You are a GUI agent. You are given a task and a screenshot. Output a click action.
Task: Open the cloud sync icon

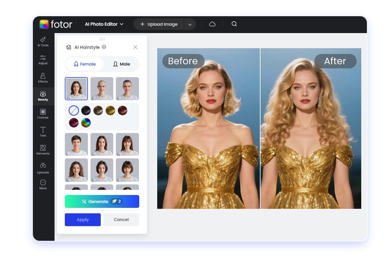212,24
